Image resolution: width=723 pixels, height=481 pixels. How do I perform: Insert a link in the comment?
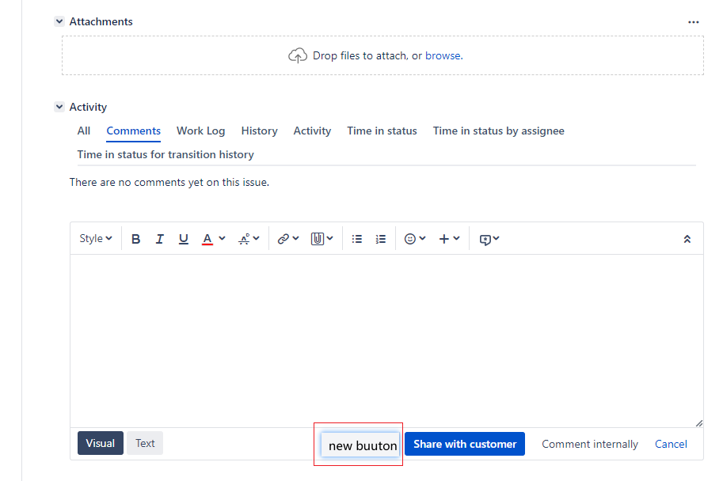pos(284,238)
